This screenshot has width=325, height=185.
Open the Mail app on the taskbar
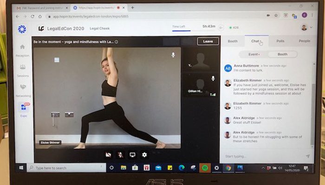(158, 168)
